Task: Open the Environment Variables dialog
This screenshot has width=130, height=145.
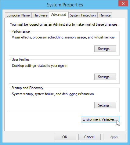Action: (100, 119)
